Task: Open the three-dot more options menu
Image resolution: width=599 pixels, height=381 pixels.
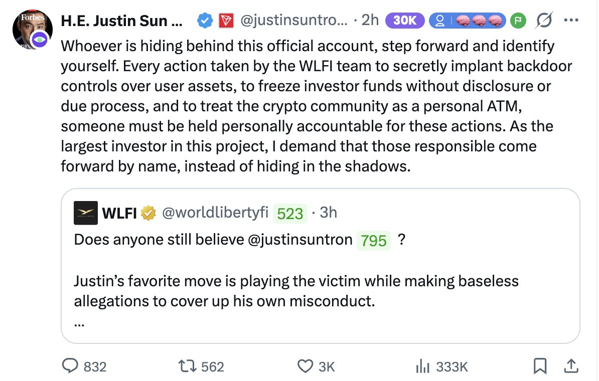Action: pyautogui.click(x=570, y=21)
